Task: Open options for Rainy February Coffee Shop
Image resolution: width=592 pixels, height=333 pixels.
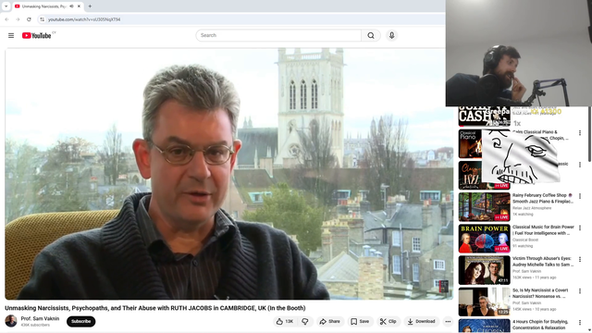Action: pyautogui.click(x=580, y=196)
